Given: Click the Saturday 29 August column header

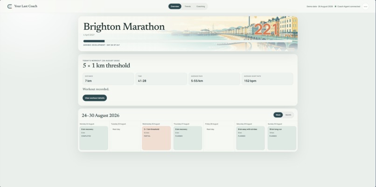Looking at the screenshot, I should [244, 124].
